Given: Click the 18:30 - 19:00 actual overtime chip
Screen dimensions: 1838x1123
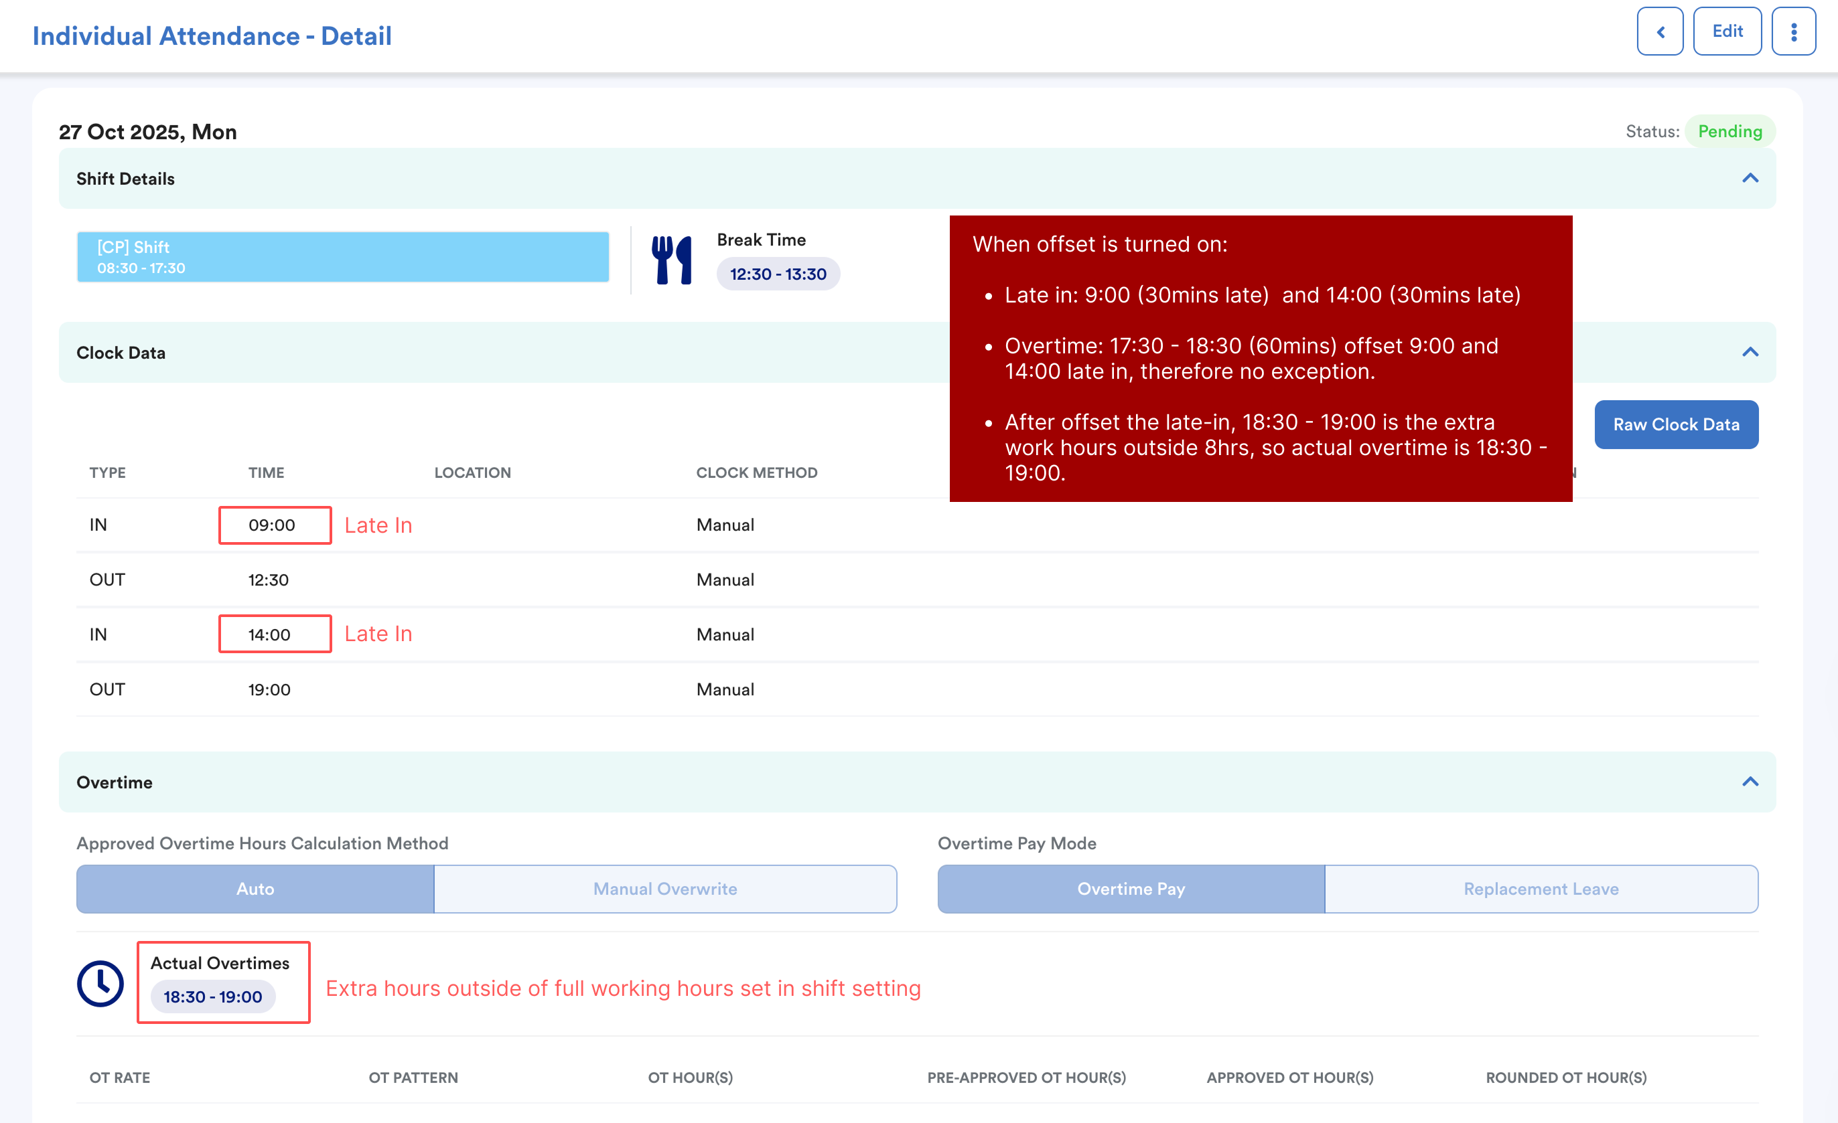Looking at the screenshot, I should [x=212, y=997].
